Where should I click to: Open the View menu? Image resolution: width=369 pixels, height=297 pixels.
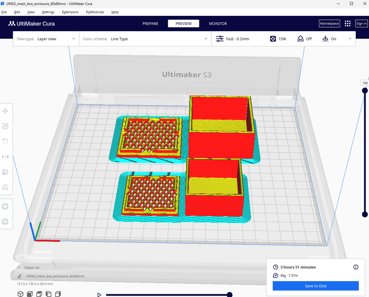(31, 12)
